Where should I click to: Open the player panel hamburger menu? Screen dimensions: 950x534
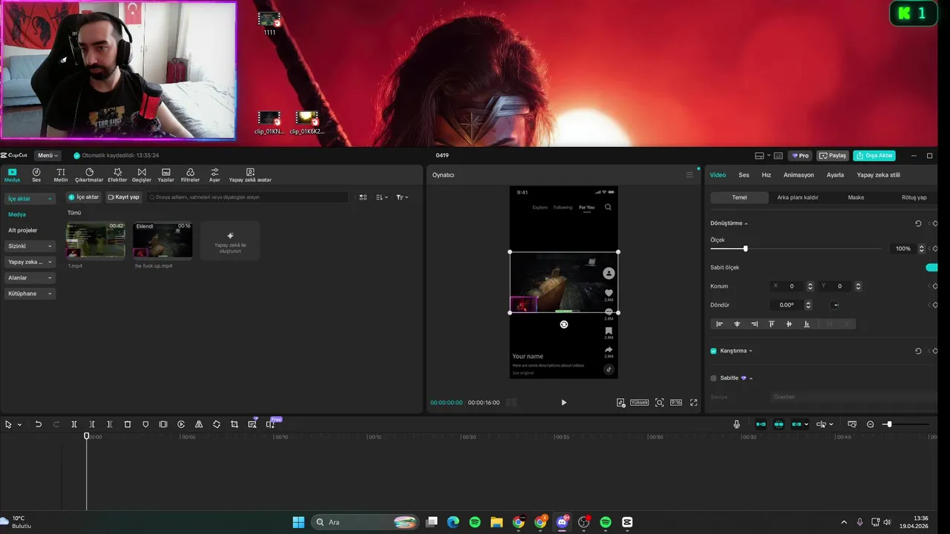pyautogui.click(x=689, y=175)
